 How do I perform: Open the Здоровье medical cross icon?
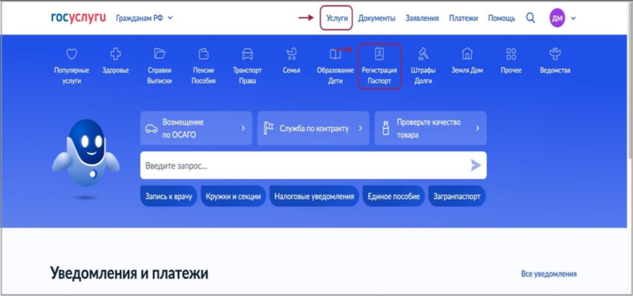coord(116,54)
